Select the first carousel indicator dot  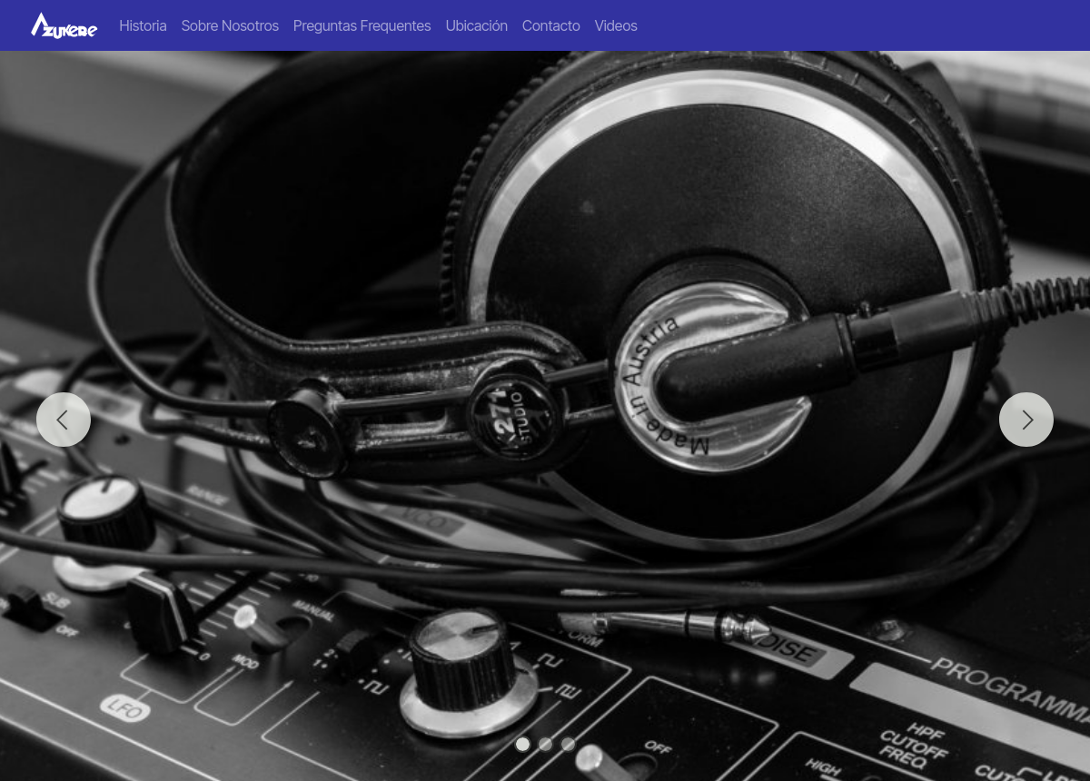click(x=522, y=744)
